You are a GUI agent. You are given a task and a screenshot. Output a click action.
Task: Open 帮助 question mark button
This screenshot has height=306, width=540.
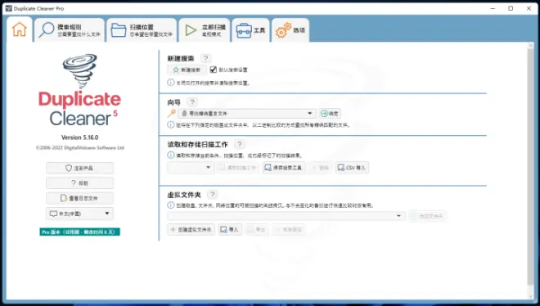[79, 183]
